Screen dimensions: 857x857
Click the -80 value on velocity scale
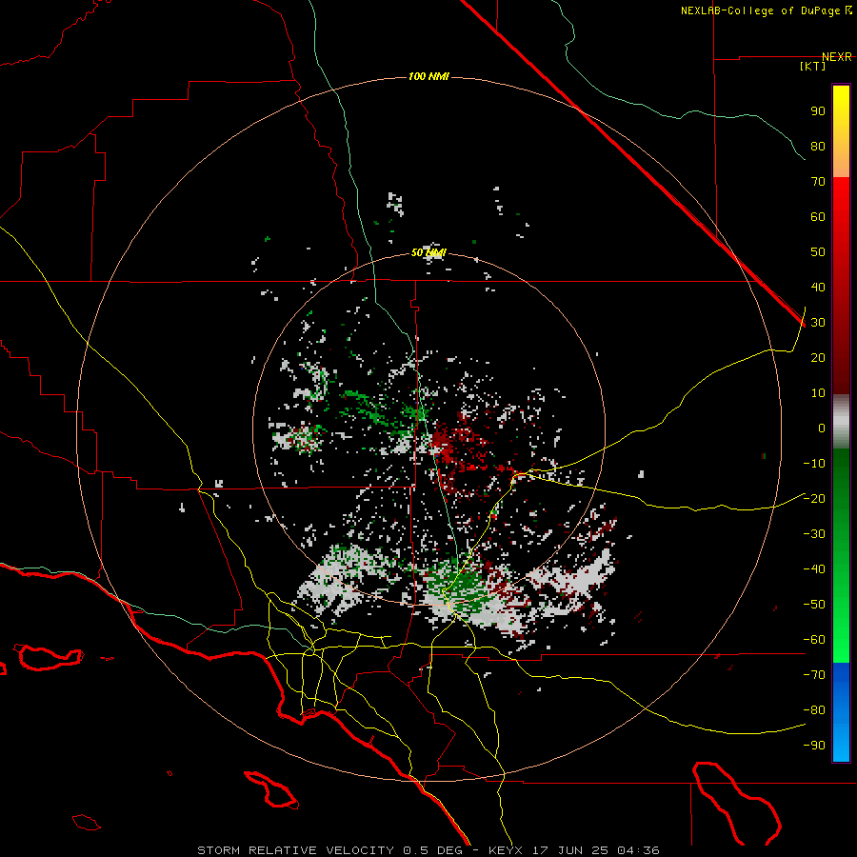(x=814, y=710)
